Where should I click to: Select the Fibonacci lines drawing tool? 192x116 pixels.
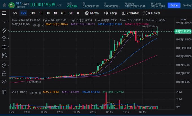[x=4, y=47]
